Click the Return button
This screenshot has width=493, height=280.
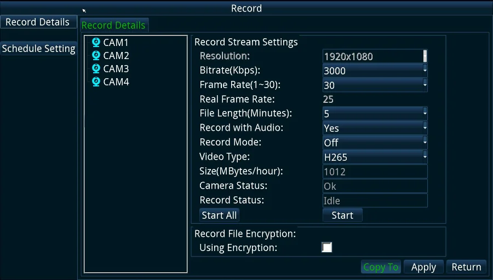pos(466,267)
